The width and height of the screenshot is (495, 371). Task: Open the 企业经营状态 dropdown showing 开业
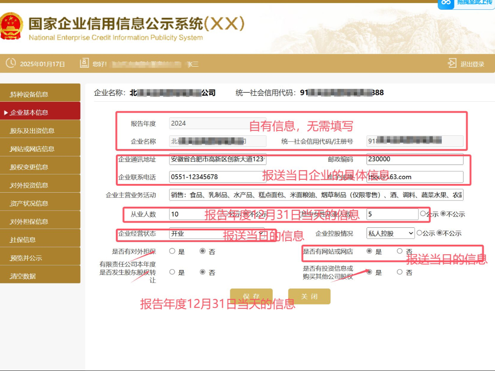(217, 233)
